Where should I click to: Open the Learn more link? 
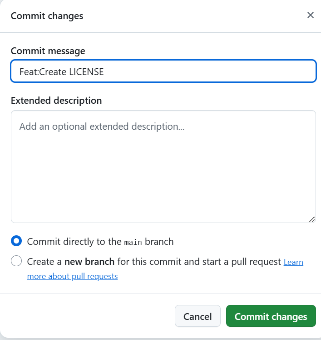click(293, 262)
